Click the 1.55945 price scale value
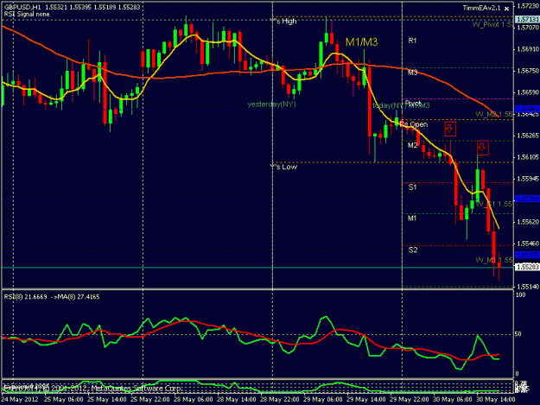The height and width of the screenshot is (405, 540). coord(528,179)
